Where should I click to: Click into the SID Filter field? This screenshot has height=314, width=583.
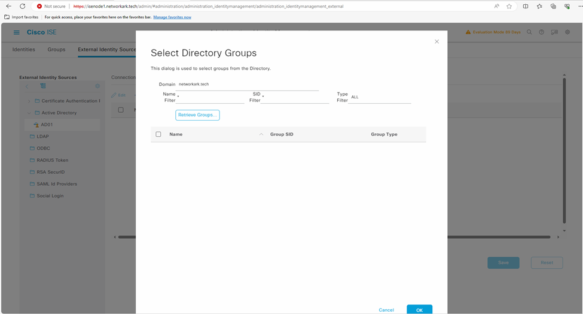295,99
